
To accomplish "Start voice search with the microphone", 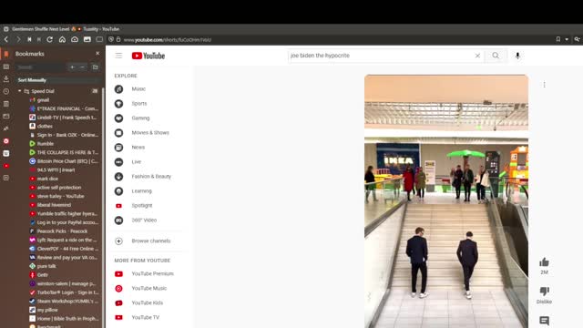I will coord(517,56).
